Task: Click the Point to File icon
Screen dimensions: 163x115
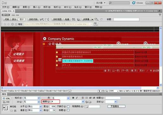Action: click(x=86, y=102)
